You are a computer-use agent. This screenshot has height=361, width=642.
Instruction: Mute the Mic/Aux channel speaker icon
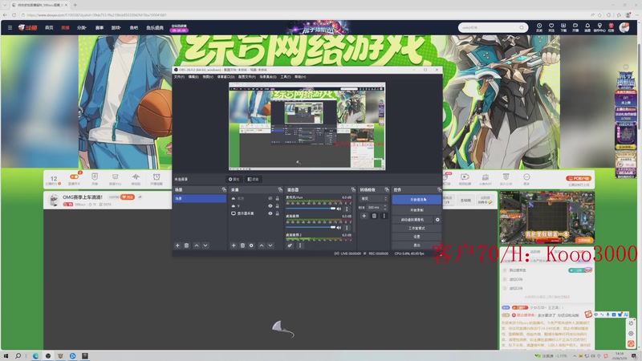pos(339,209)
